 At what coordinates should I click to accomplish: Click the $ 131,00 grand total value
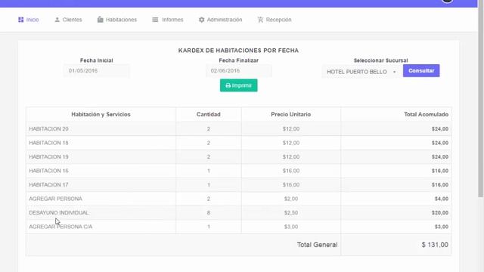click(x=435, y=245)
